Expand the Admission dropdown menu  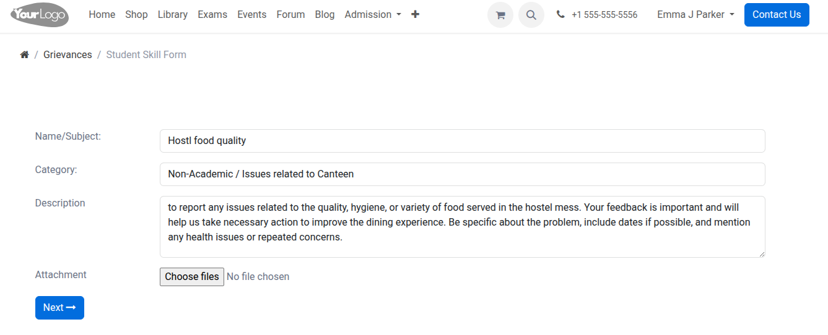pyautogui.click(x=373, y=14)
